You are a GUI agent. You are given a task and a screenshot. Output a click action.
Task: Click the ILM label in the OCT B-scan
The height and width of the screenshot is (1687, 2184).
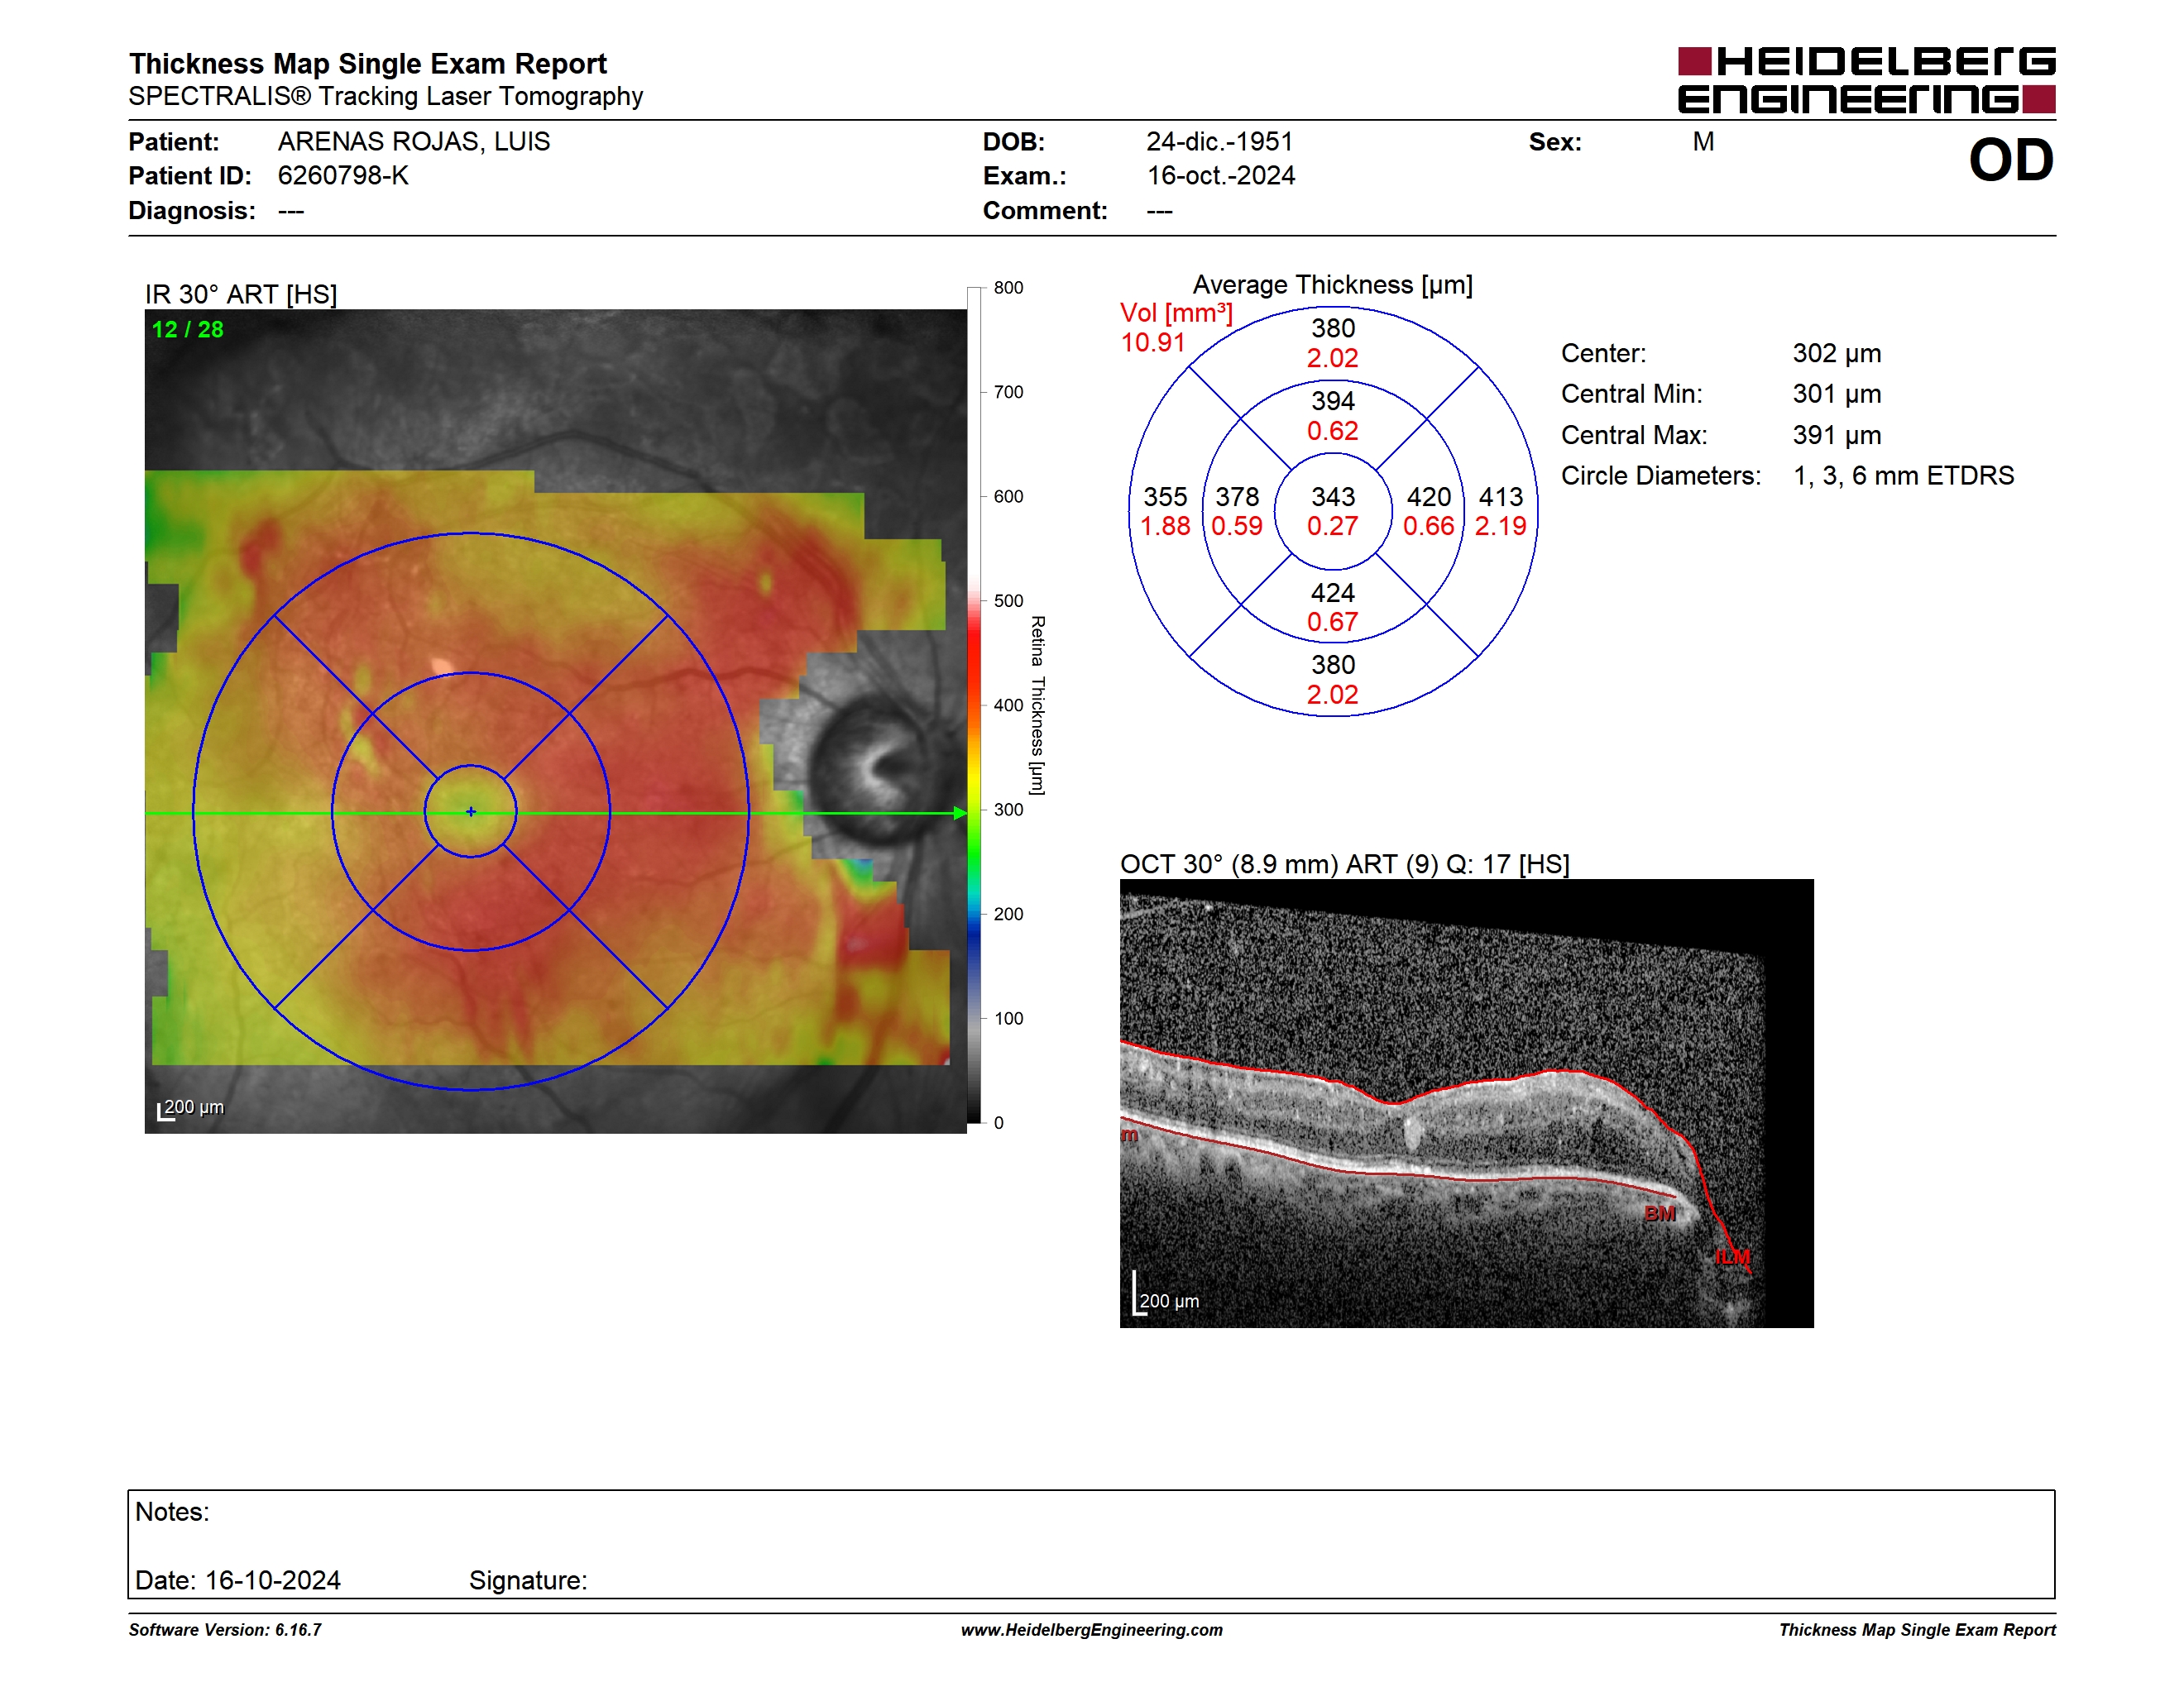point(1733,1257)
